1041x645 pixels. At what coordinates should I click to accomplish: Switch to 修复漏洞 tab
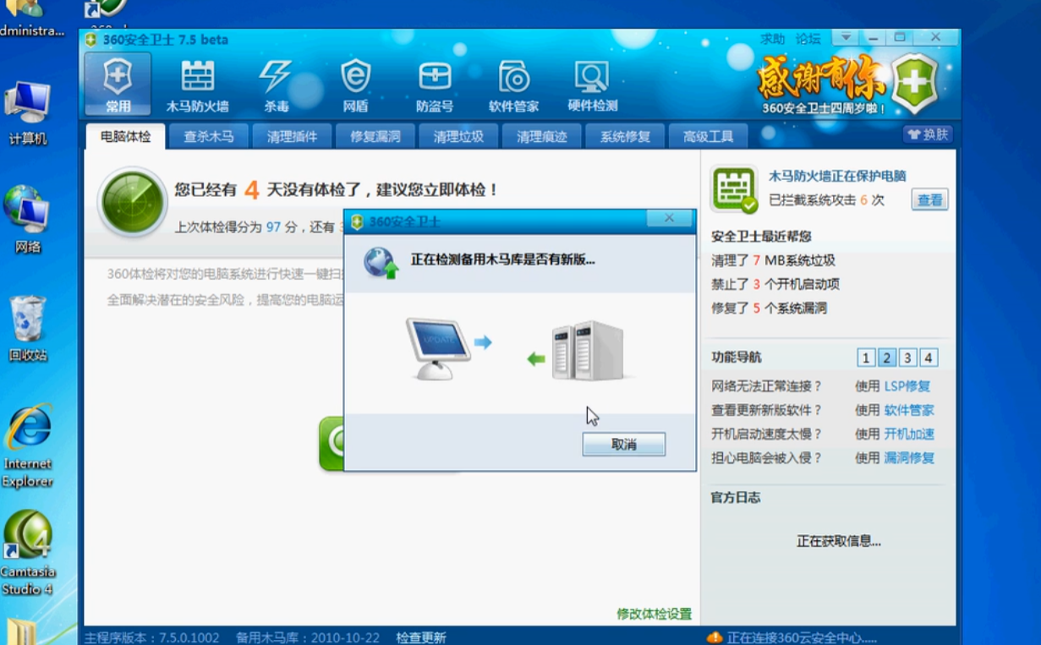point(375,137)
